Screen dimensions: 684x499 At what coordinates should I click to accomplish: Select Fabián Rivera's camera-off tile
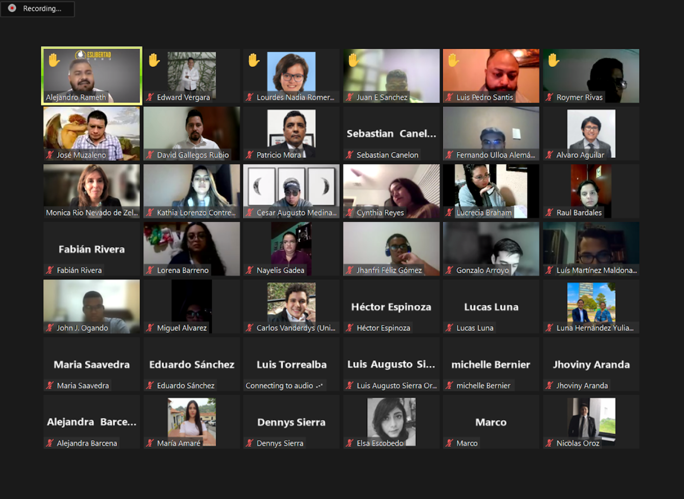92,249
